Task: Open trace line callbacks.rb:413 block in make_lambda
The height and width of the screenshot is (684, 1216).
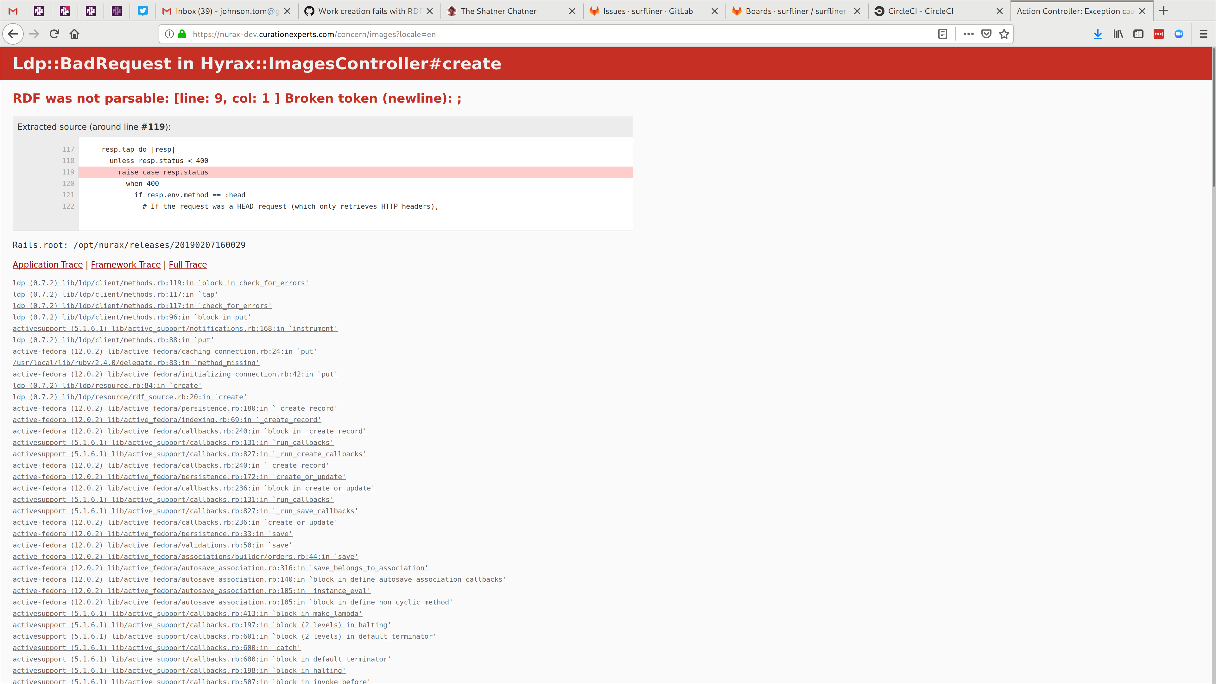Action: tap(187, 613)
